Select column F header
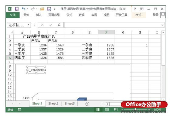The width and height of the screenshot is (170, 116). point(106,32)
